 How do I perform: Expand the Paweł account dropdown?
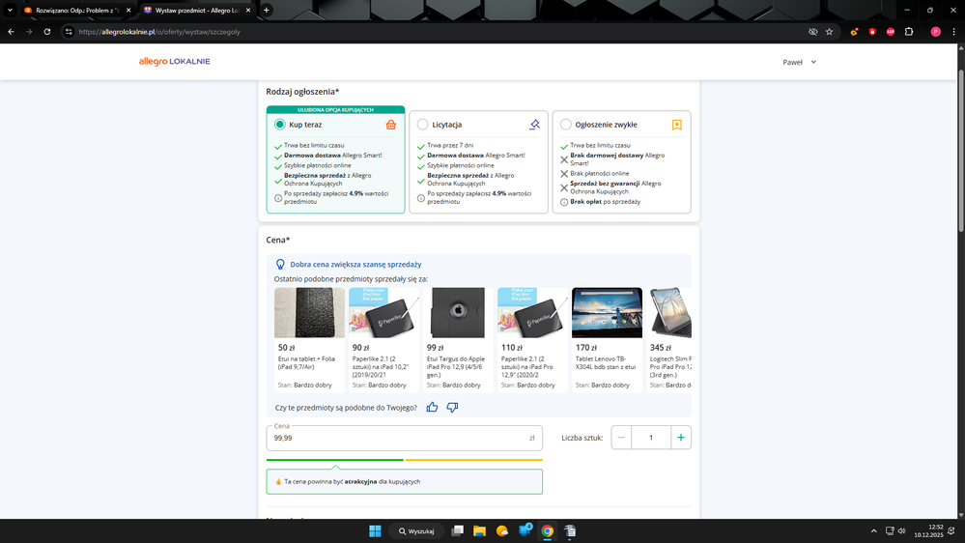800,62
